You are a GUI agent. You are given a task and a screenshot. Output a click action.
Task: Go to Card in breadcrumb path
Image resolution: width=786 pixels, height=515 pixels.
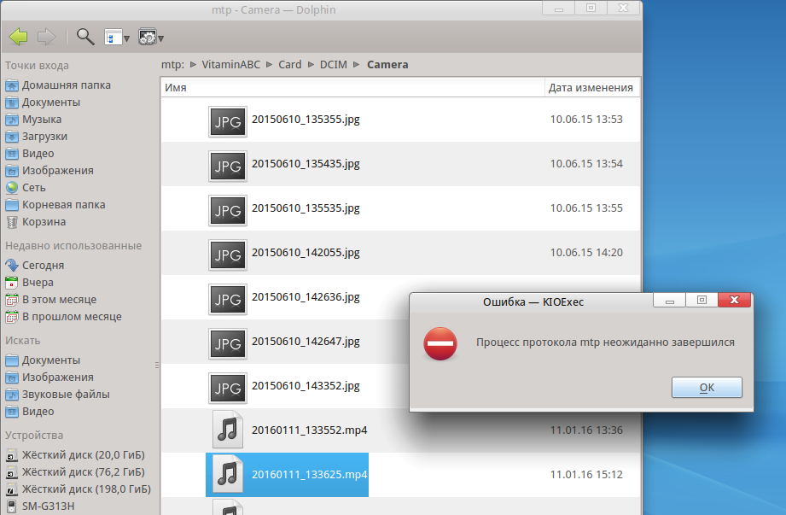pos(290,65)
